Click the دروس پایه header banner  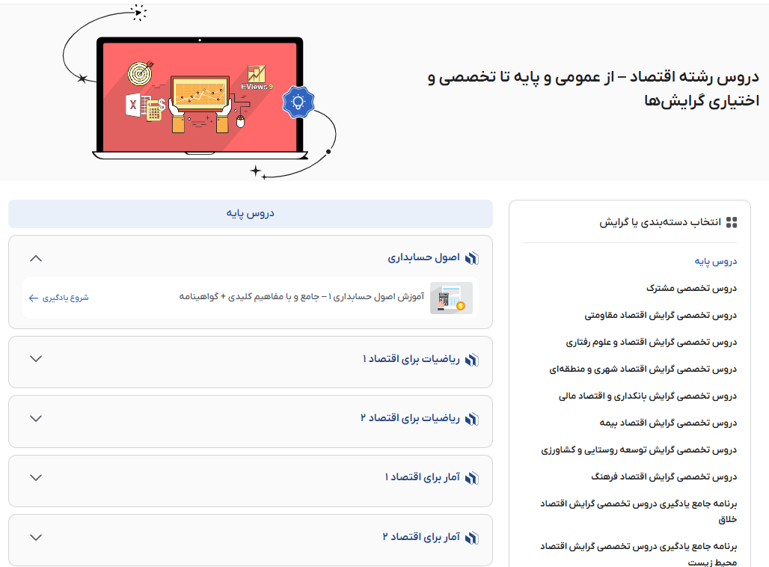tap(250, 214)
